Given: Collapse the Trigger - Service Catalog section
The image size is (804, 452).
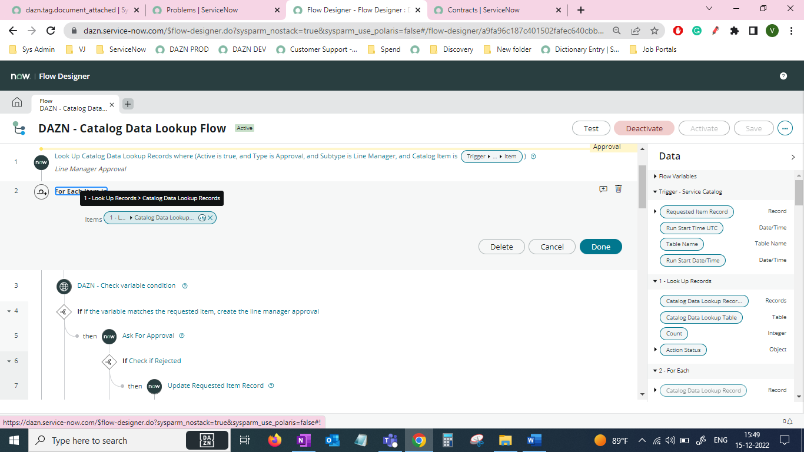Looking at the screenshot, I should click(x=655, y=192).
